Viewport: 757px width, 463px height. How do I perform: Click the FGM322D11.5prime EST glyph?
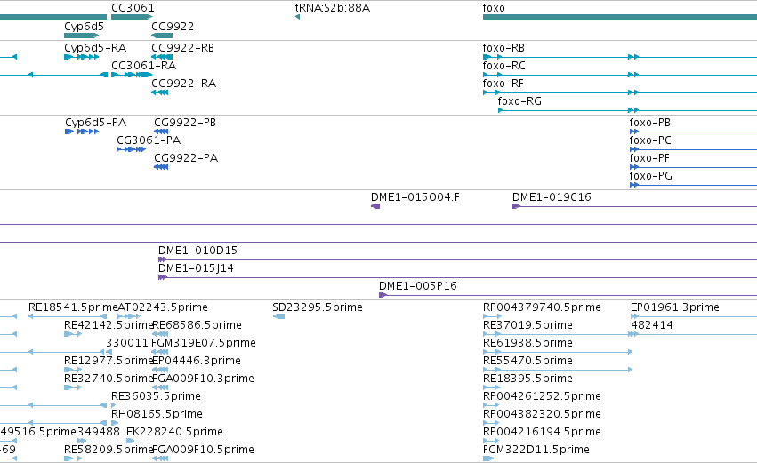(x=488, y=459)
